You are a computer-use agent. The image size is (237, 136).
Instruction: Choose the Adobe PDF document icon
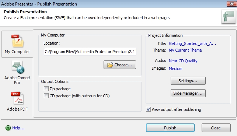(x=17, y=98)
